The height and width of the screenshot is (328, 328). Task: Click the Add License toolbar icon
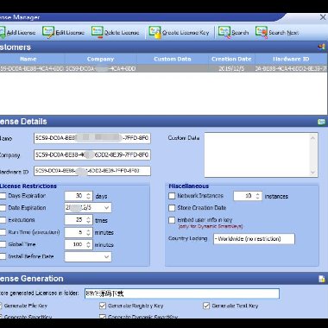tap(2, 32)
